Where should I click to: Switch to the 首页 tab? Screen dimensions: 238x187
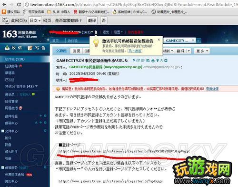point(56,41)
